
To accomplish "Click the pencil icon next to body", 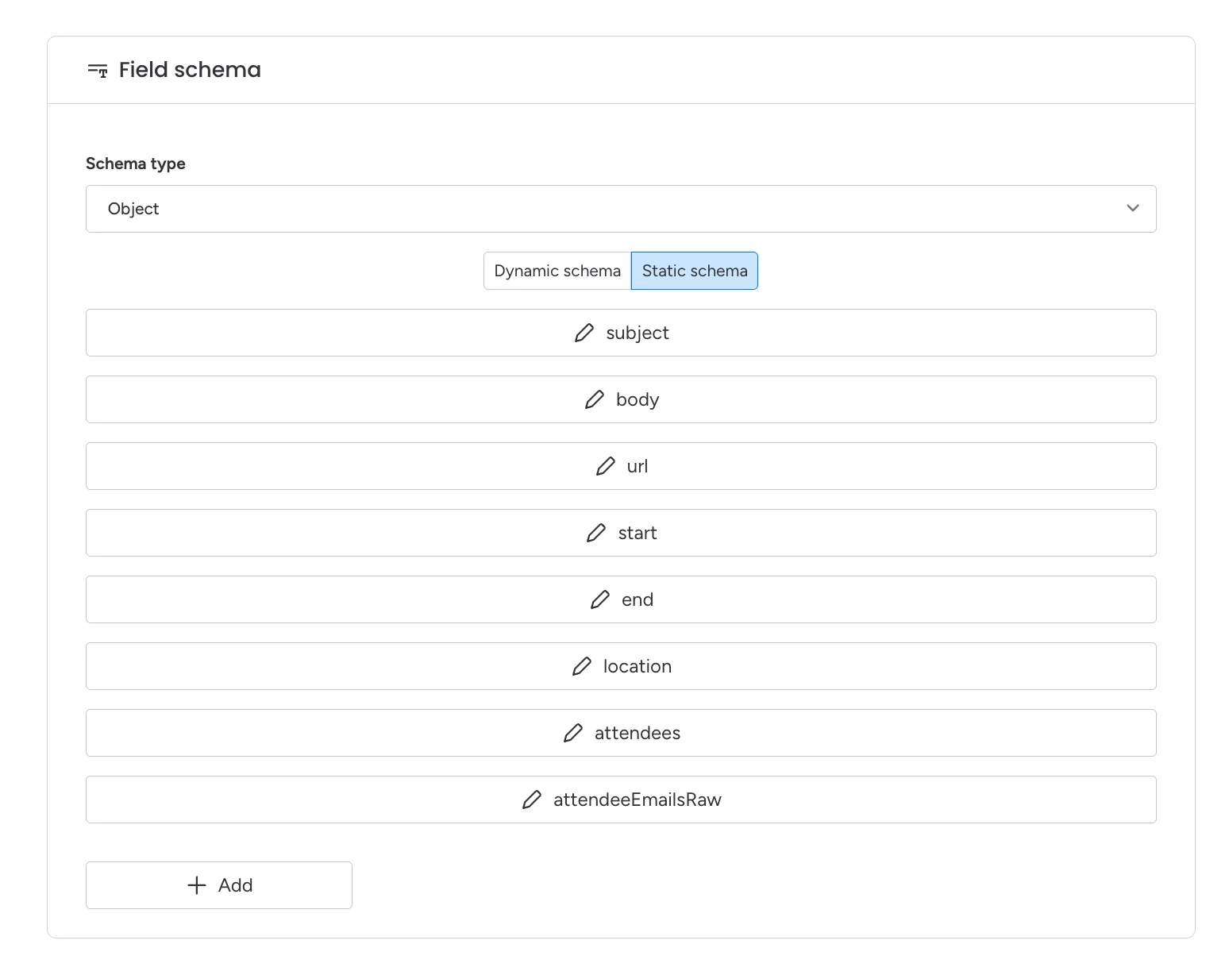I will pyautogui.click(x=595, y=399).
